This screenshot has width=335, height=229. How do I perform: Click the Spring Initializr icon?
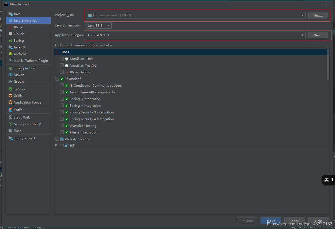[10, 68]
